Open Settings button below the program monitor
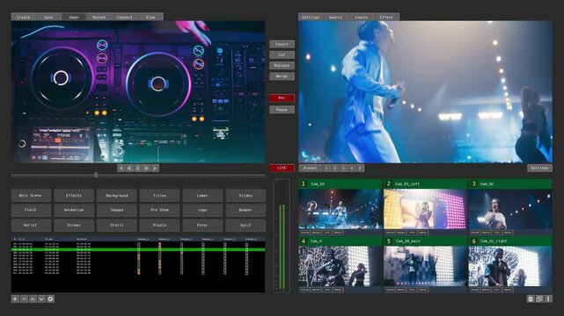The image size is (564, 316). point(539,168)
